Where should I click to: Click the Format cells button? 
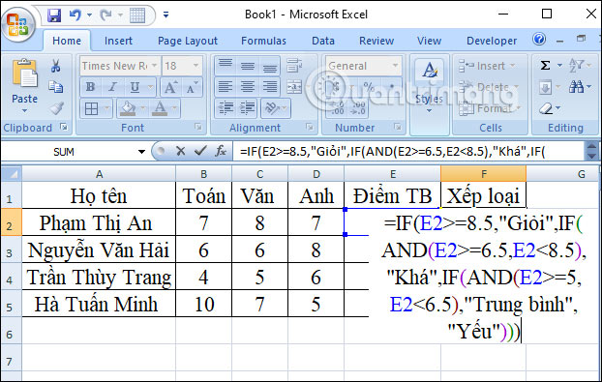490,108
